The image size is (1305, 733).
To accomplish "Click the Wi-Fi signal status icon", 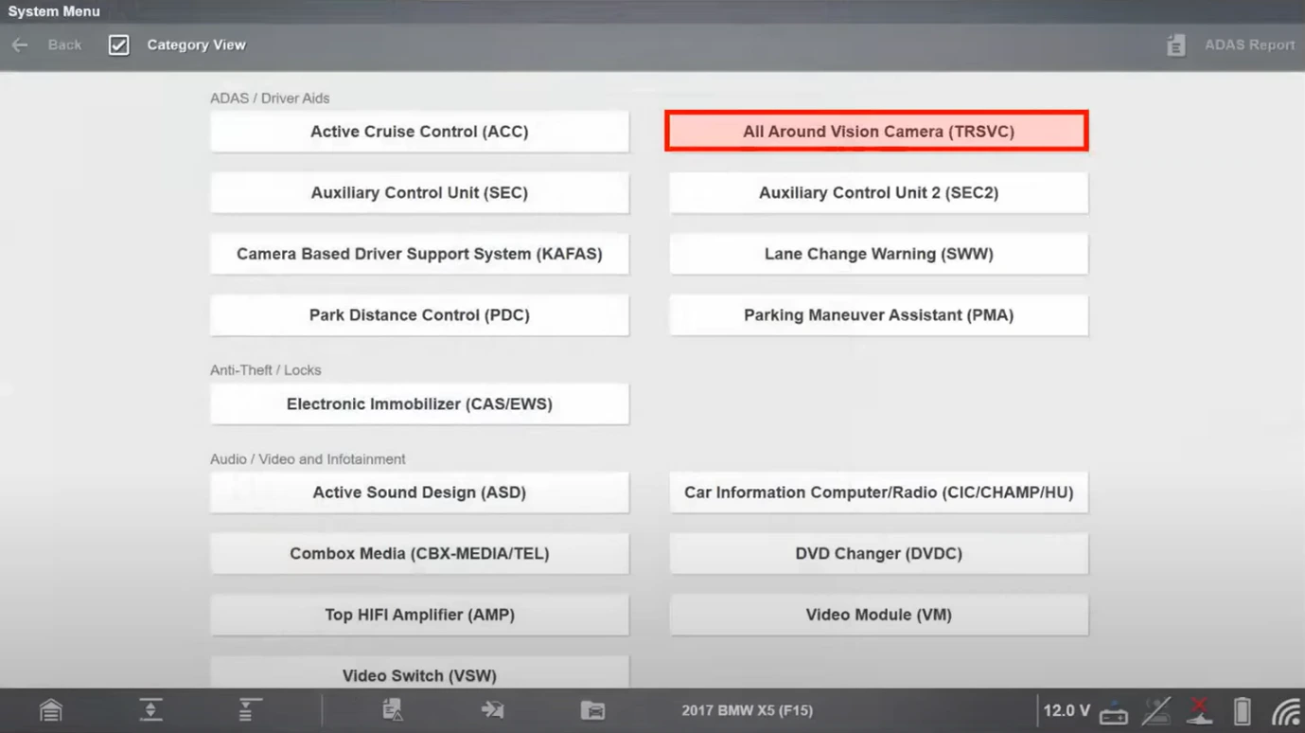I will pos(1285,710).
